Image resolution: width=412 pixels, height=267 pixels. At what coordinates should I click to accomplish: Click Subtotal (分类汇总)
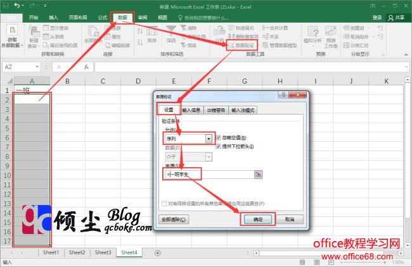click(356, 46)
